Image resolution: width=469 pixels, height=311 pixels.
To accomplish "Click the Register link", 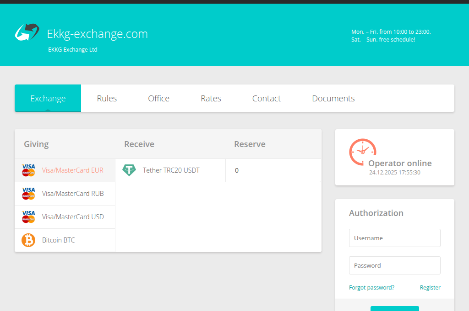I will click(430, 287).
